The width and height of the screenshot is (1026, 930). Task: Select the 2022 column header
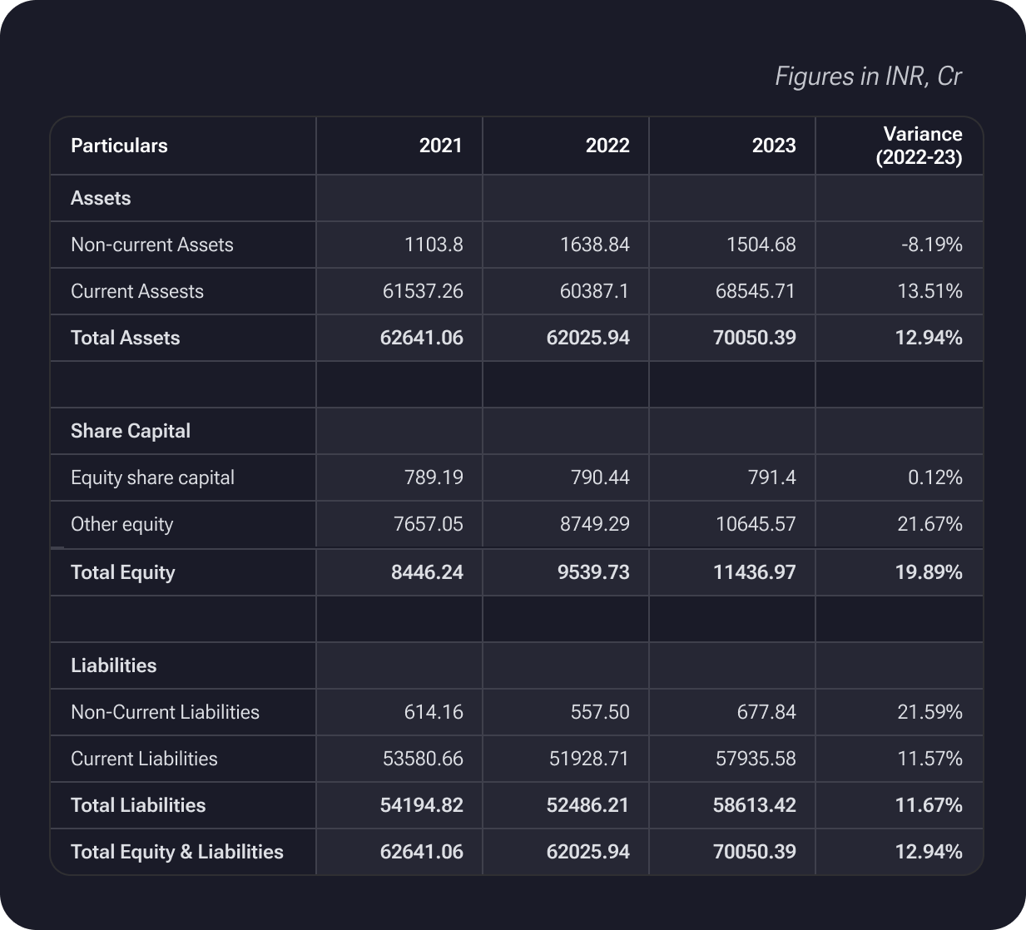607,146
